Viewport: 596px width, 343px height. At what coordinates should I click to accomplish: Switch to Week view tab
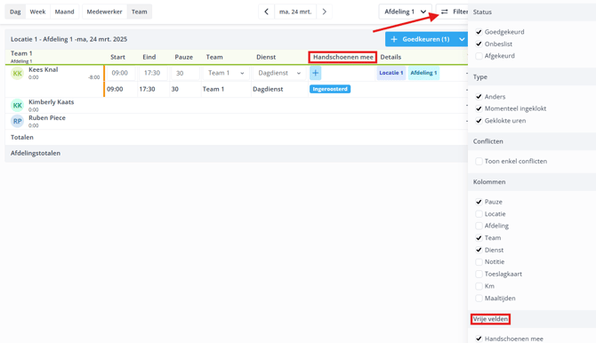(37, 12)
